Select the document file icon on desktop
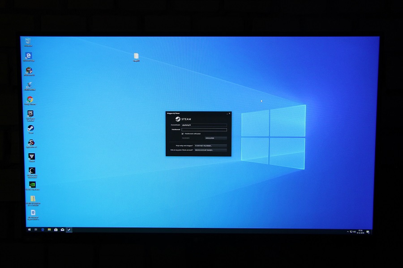This screenshot has height=268, width=403. point(136,56)
